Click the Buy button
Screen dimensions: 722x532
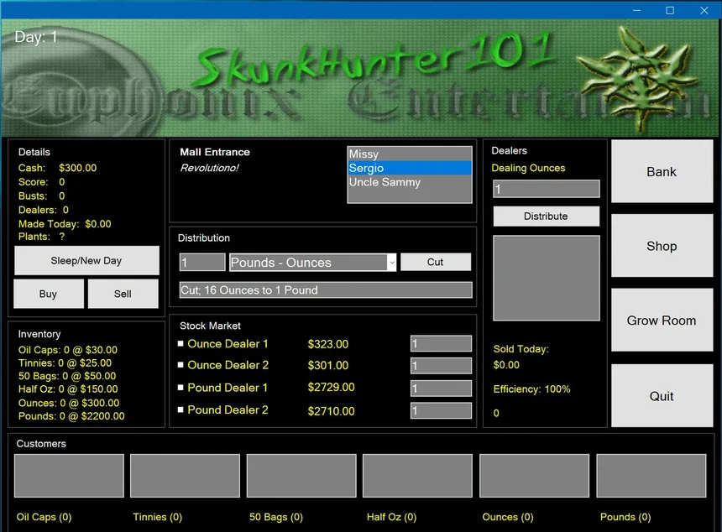tap(49, 294)
